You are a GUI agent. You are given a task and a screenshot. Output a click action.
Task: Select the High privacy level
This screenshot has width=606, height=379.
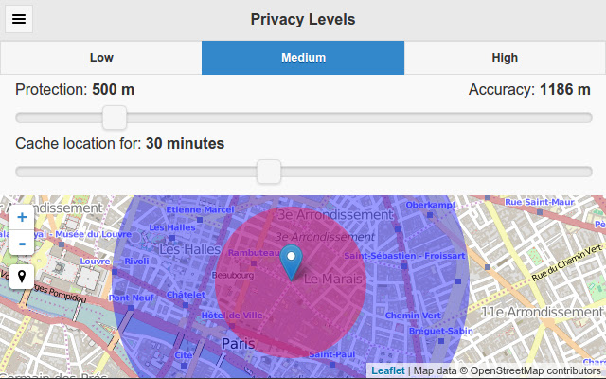505,58
